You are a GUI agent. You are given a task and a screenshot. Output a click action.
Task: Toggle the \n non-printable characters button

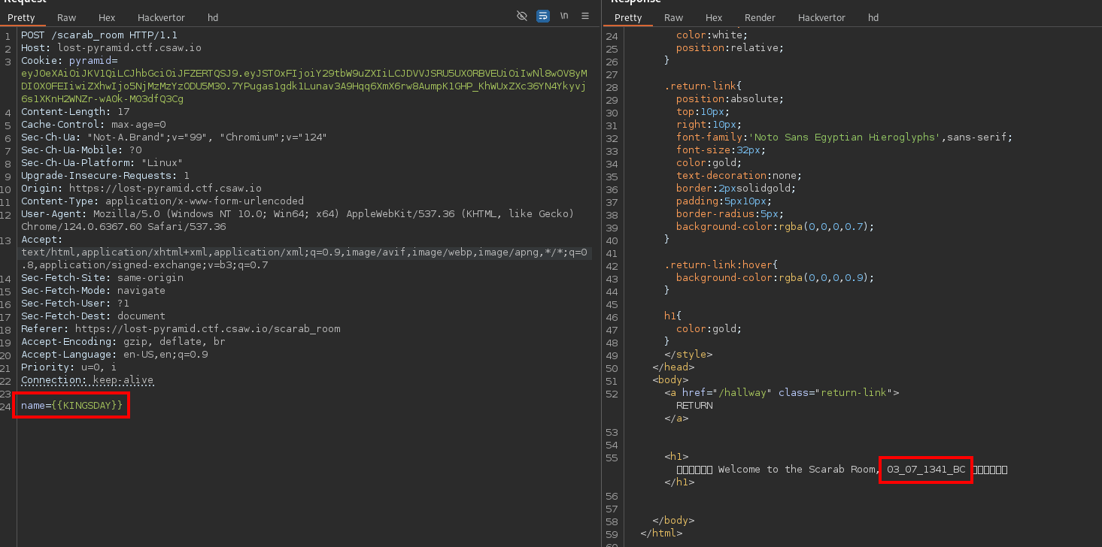(563, 17)
